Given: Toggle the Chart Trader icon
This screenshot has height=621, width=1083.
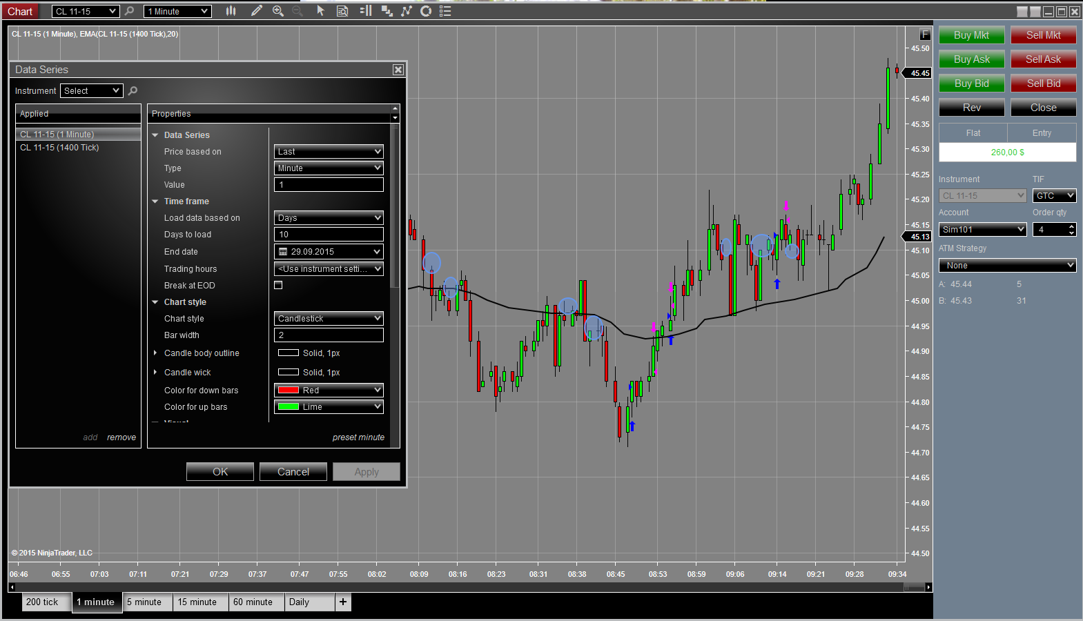Looking at the screenshot, I should 366,11.
